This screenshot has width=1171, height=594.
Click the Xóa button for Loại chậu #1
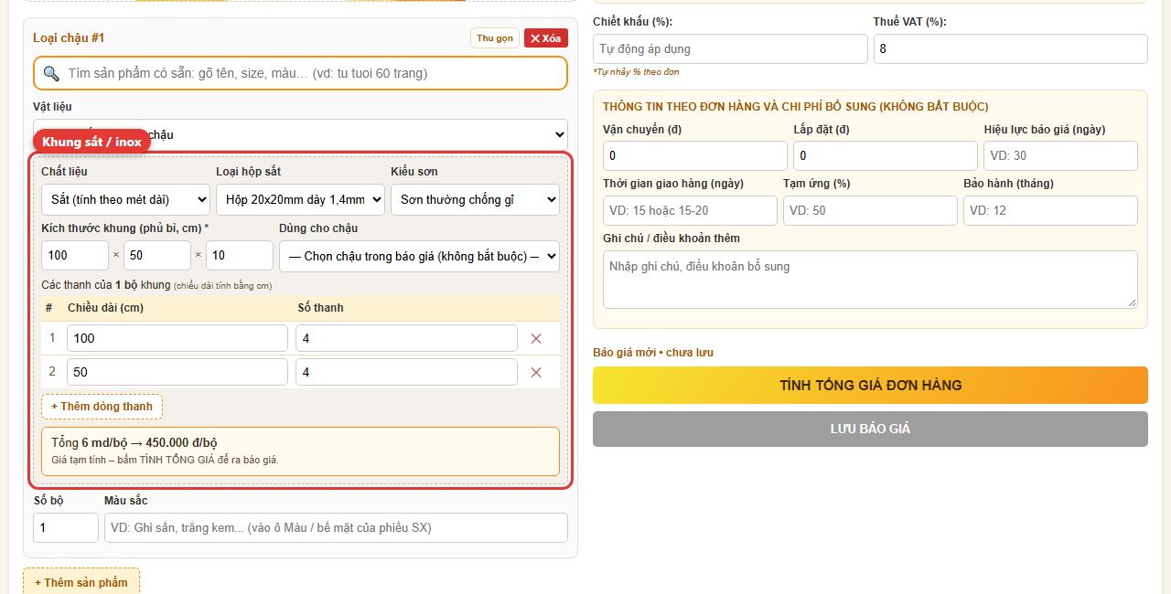pos(546,38)
